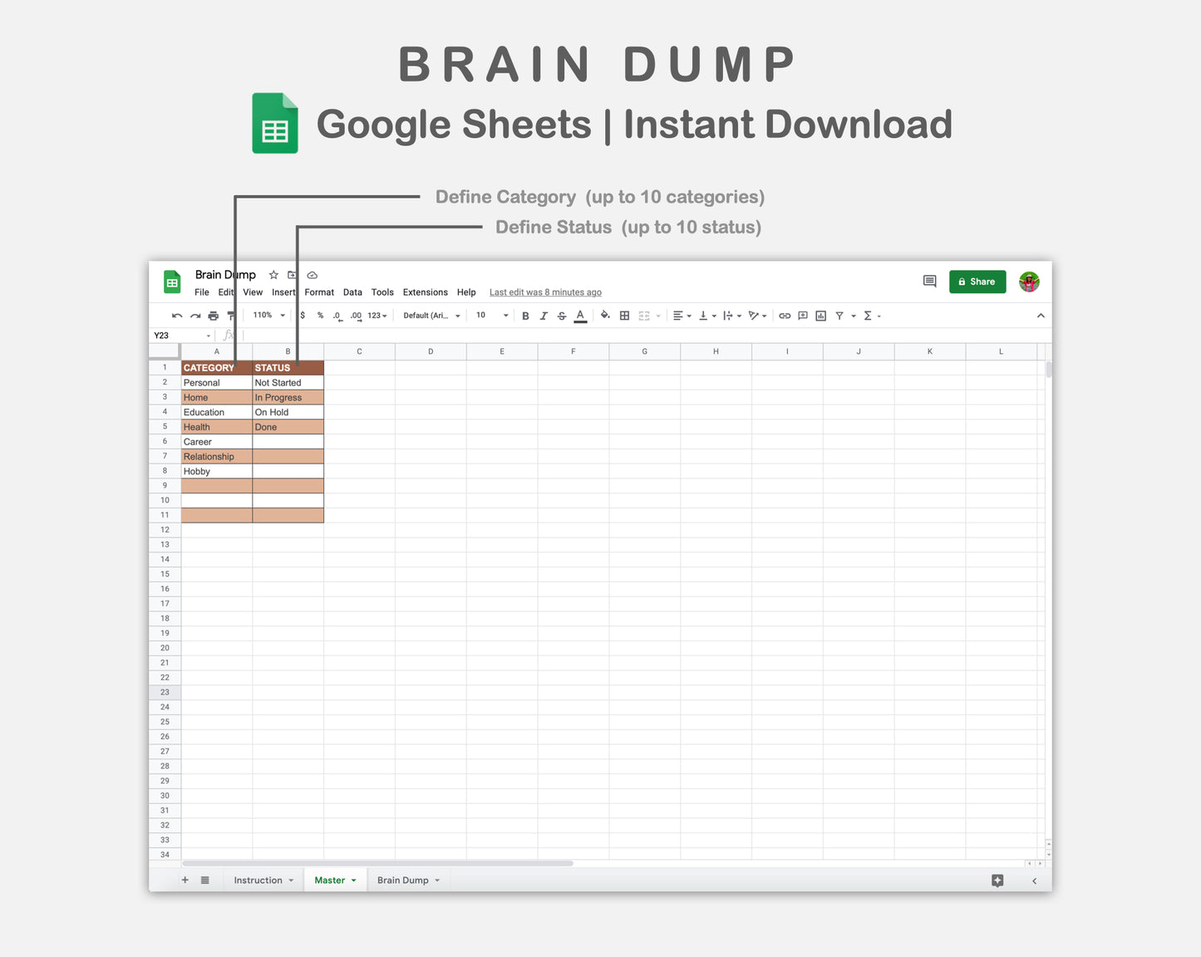Toggle italic formatting

pos(544,316)
